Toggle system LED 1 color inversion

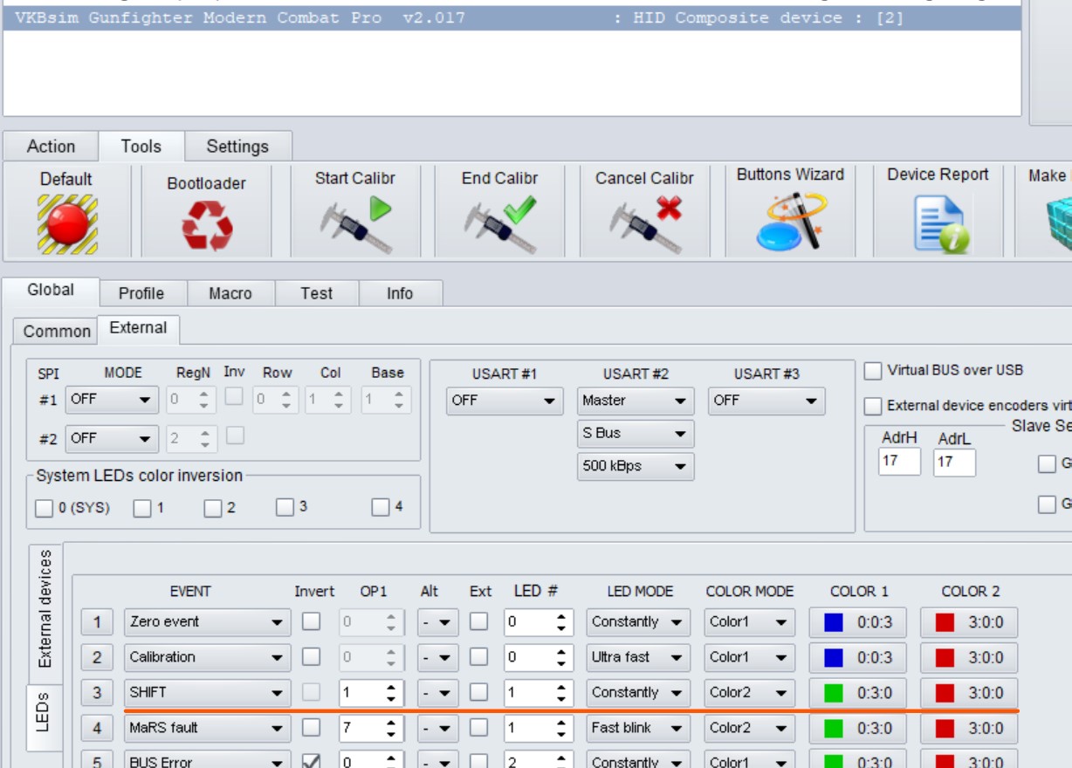[142, 508]
